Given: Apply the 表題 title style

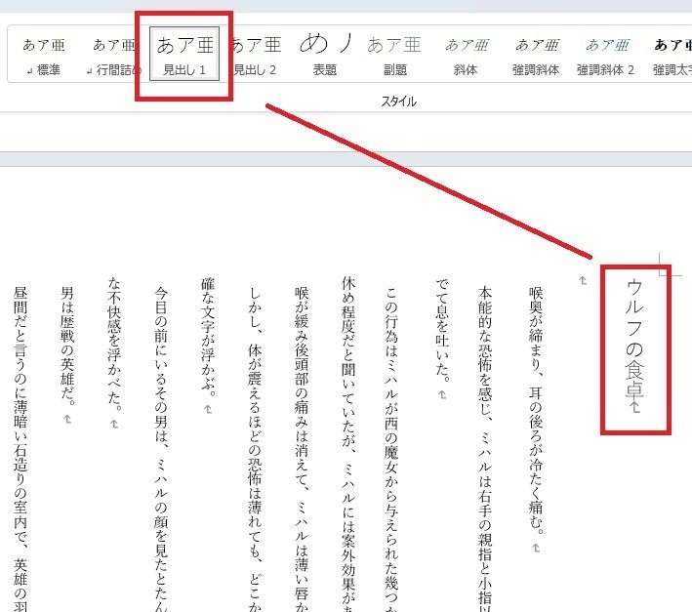Looking at the screenshot, I should (325, 56).
